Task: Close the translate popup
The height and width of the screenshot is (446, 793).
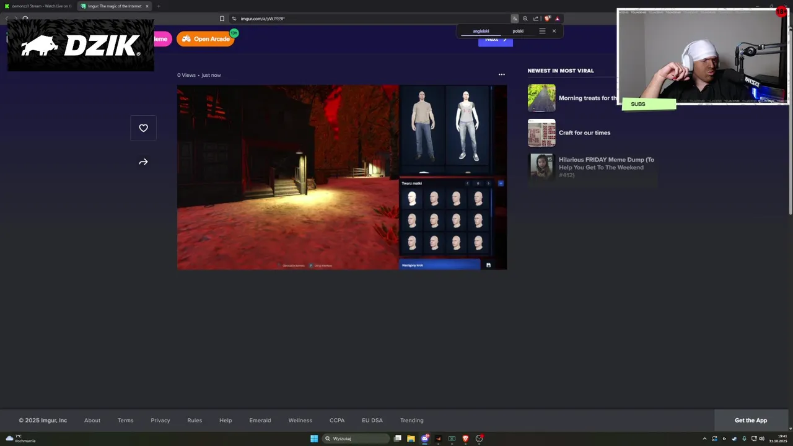Action: point(554,31)
